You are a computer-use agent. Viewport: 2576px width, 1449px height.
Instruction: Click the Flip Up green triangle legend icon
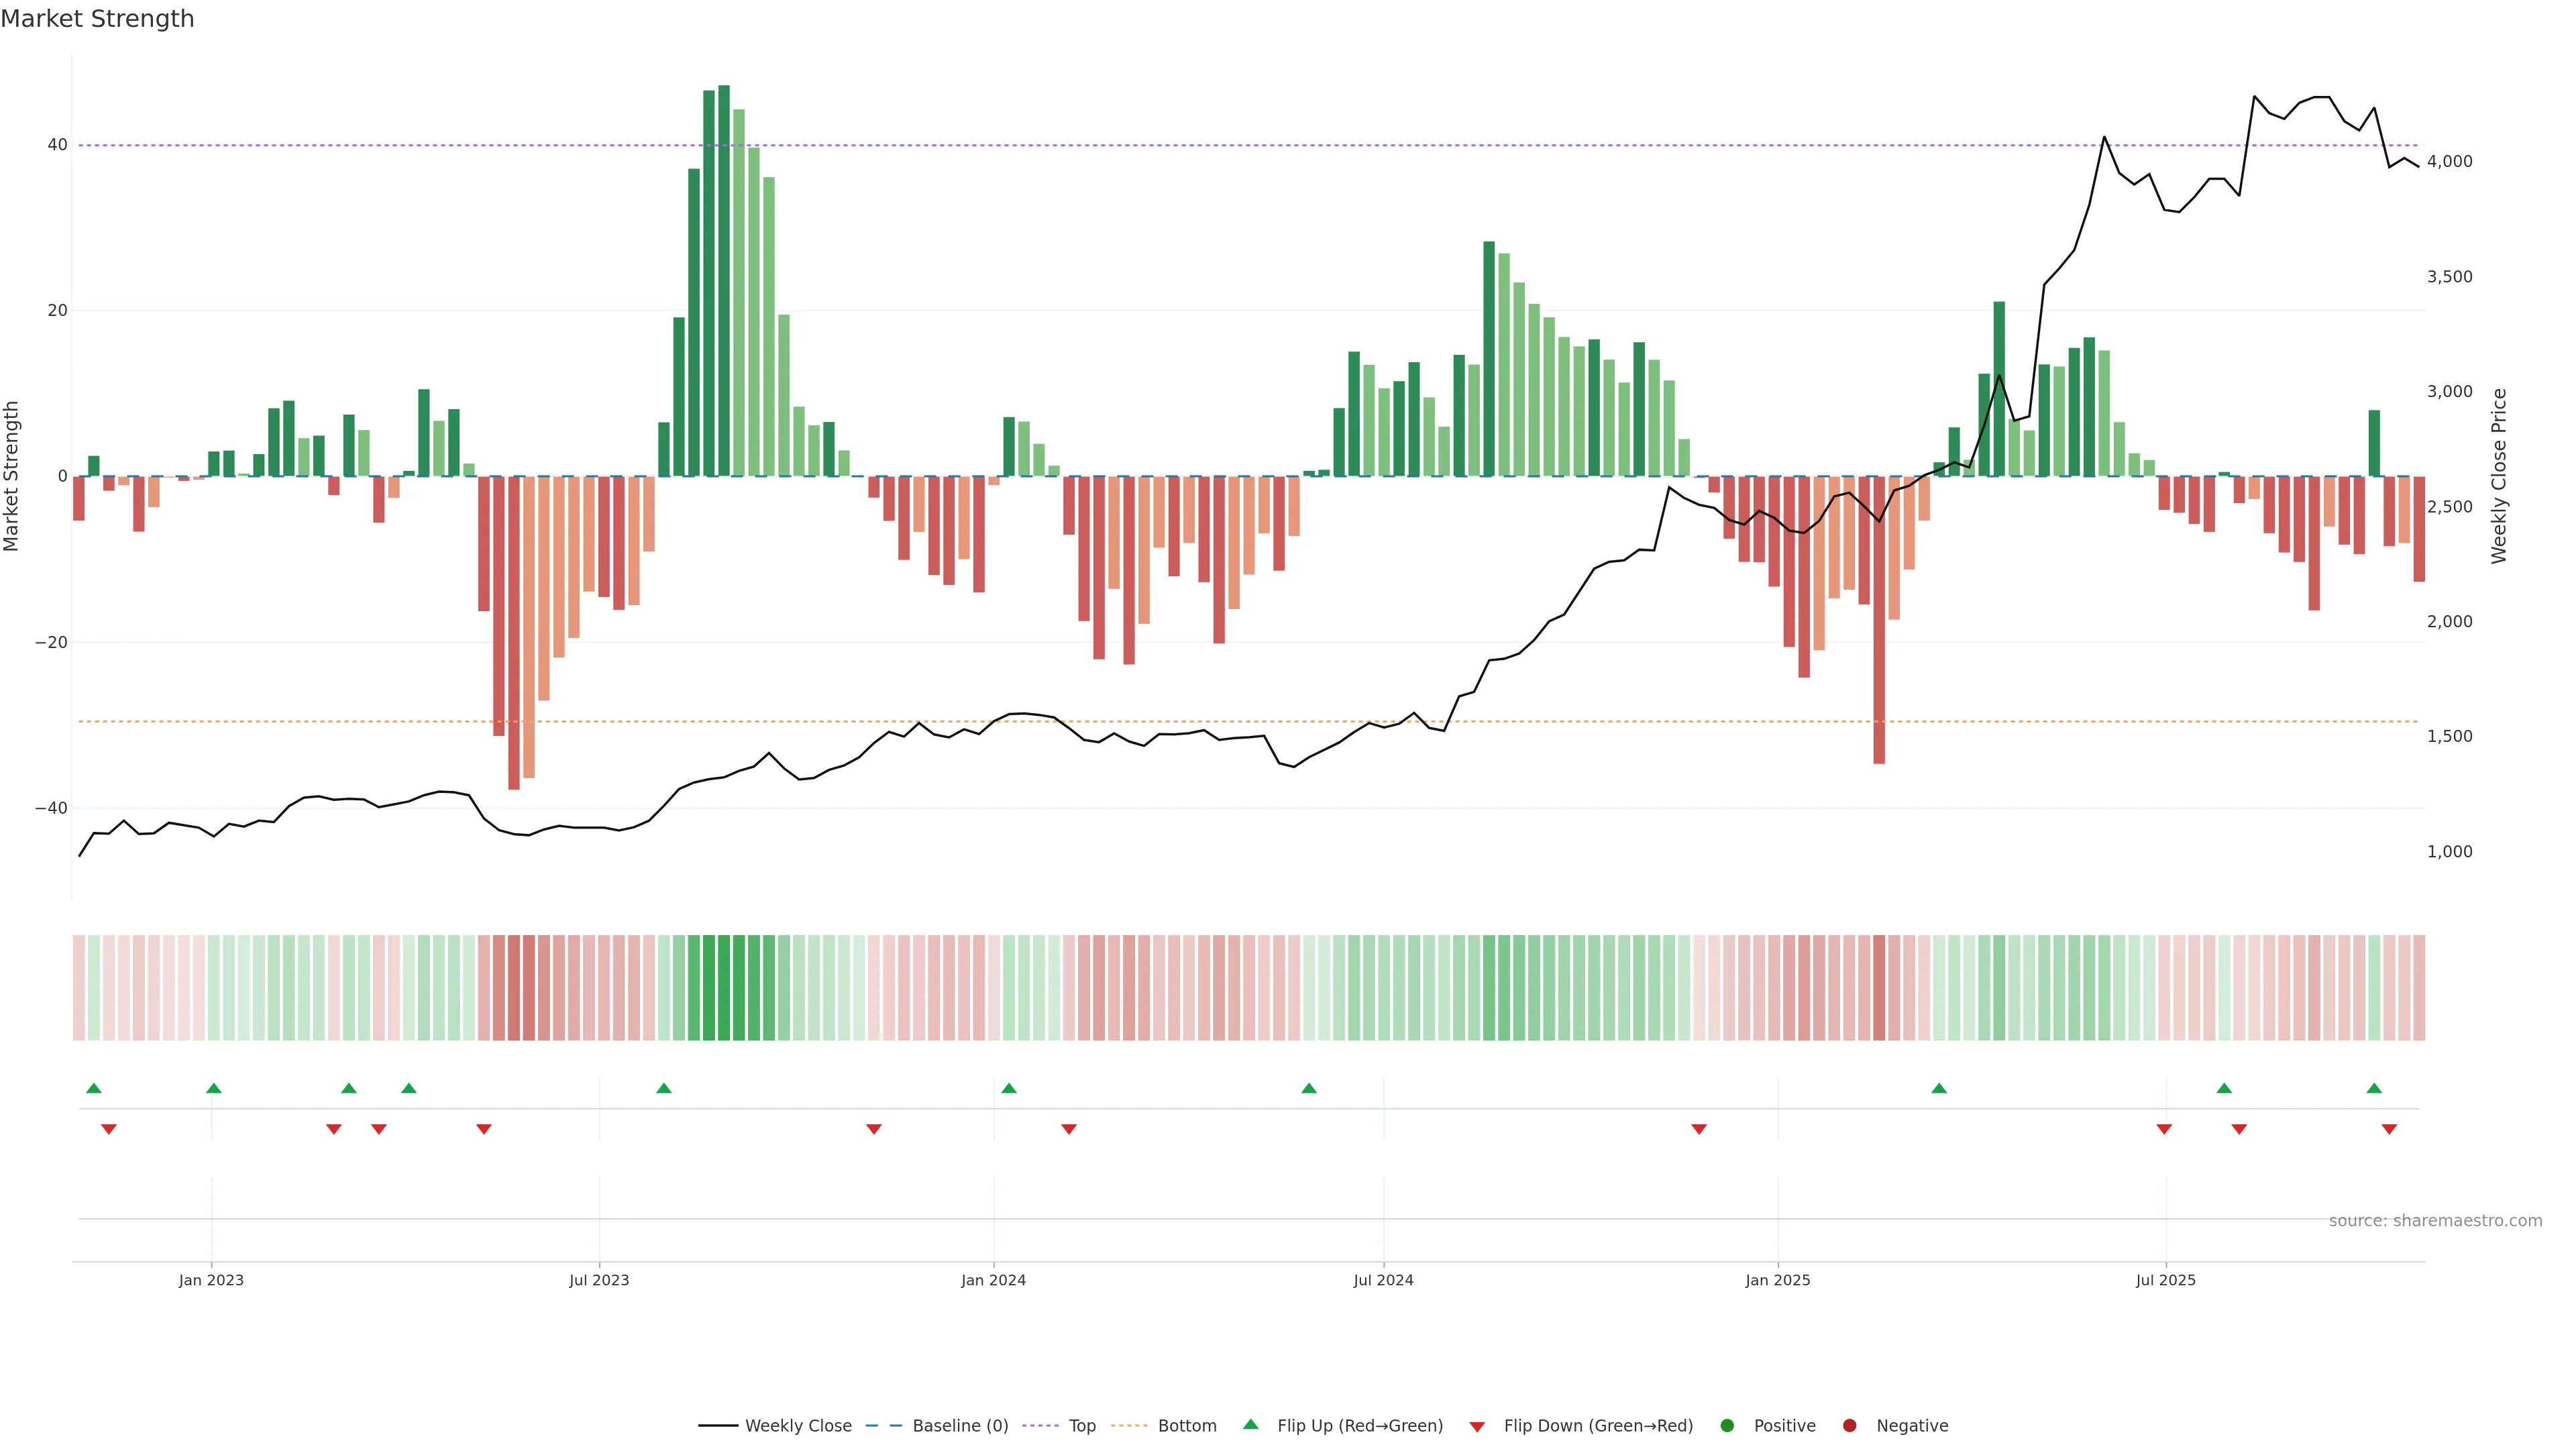[1250, 1424]
